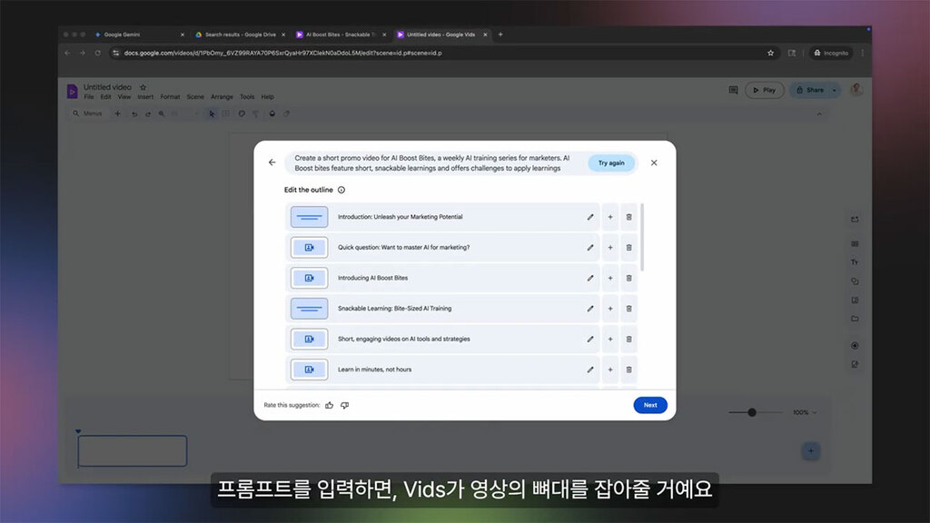Edit 'Short, engaging videos' row
Viewport: 930px width, 523px height.
(590, 340)
